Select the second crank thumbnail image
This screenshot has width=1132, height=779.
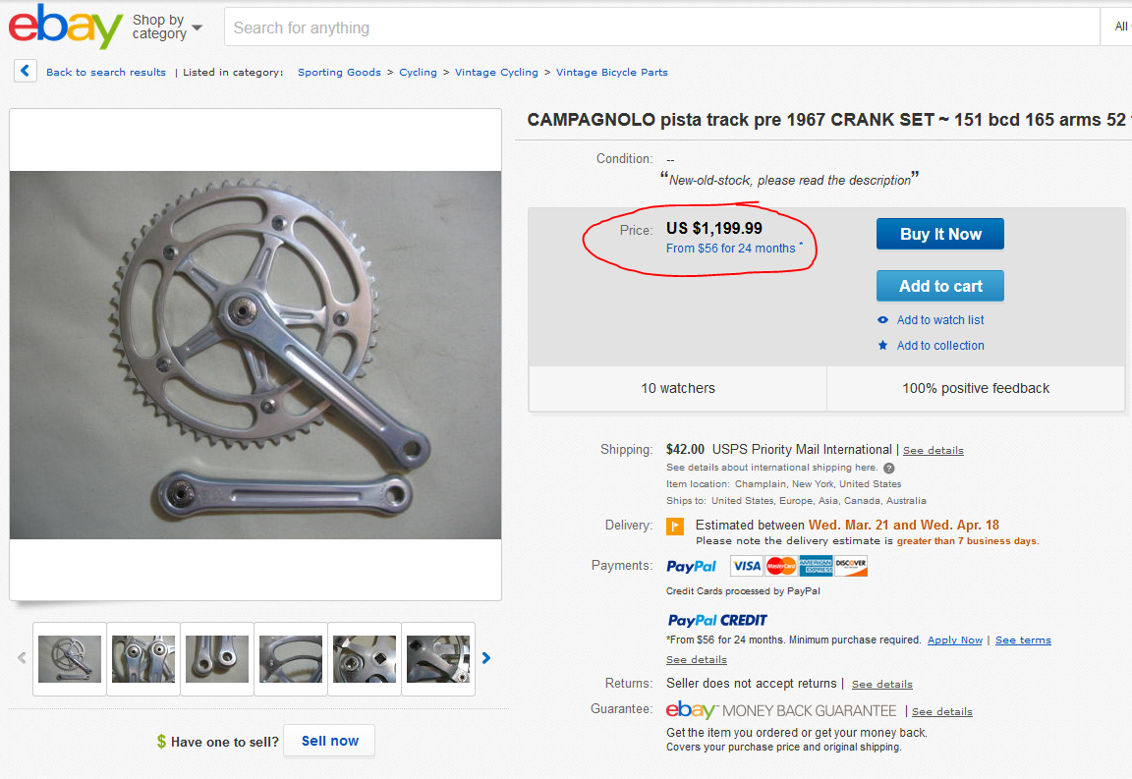(143, 658)
